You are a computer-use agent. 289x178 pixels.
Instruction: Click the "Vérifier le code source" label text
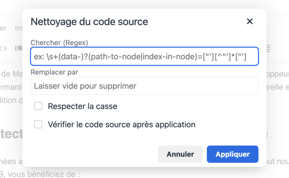click(x=122, y=124)
